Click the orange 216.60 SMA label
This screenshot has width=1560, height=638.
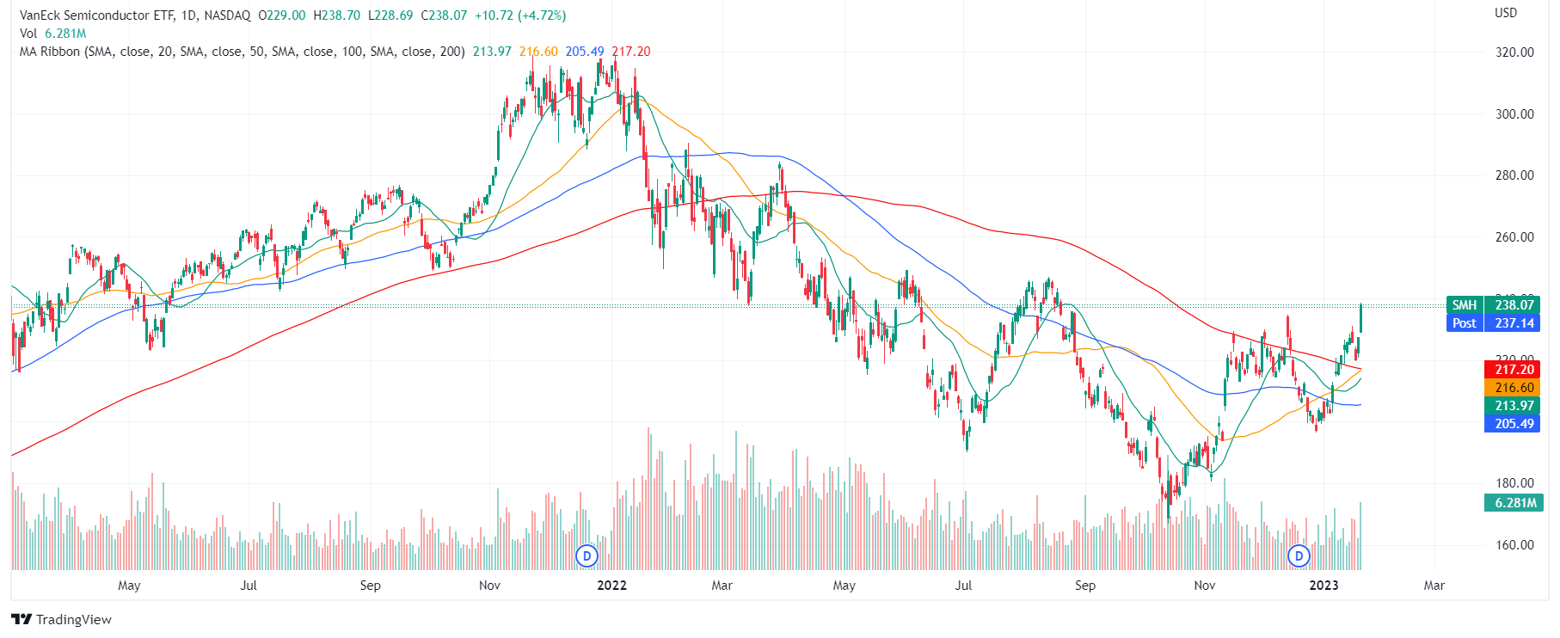1513,388
